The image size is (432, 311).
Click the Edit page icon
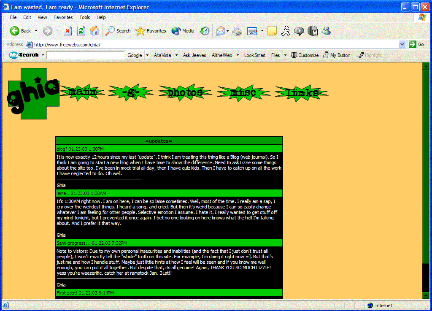pyautogui.click(x=252, y=31)
